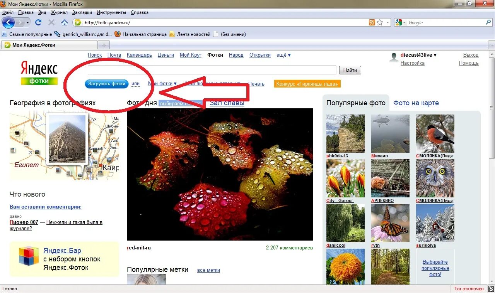Click the Загрузить фотки button
The height and width of the screenshot is (293, 495).
[x=107, y=83]
